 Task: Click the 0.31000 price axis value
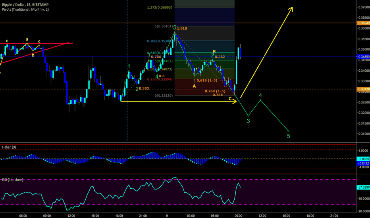[364, 134]
